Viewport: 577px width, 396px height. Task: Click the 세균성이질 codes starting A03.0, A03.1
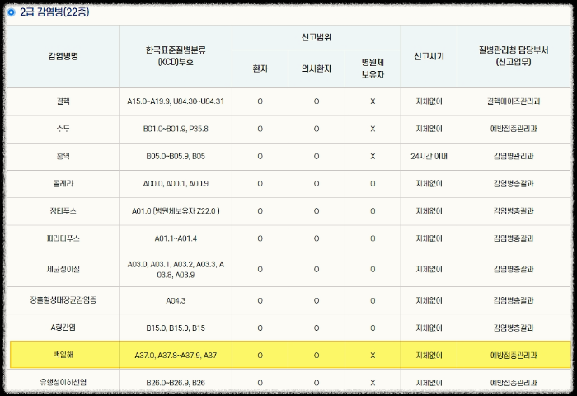[x=176, y=269]
